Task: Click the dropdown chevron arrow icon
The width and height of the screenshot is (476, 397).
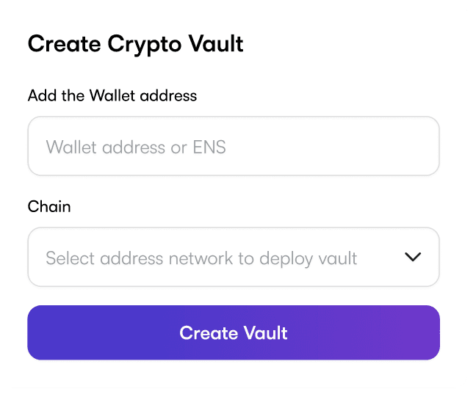Action: click(413, 257)
